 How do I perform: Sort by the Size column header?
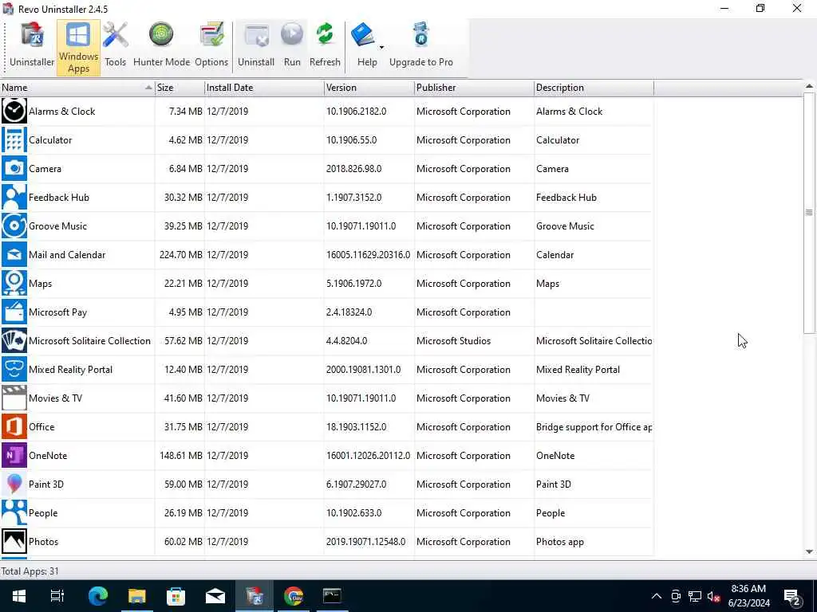180,88
